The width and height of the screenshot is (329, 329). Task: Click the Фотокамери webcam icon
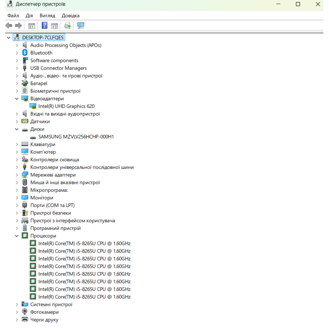coord(25,312)
